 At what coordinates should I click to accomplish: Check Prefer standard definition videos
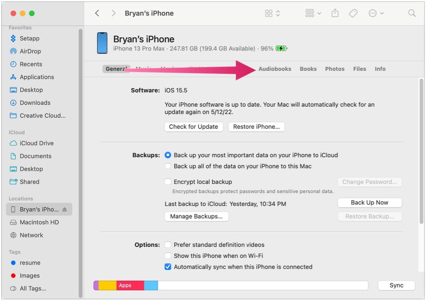pyautogui.click(x=168, y=244)
